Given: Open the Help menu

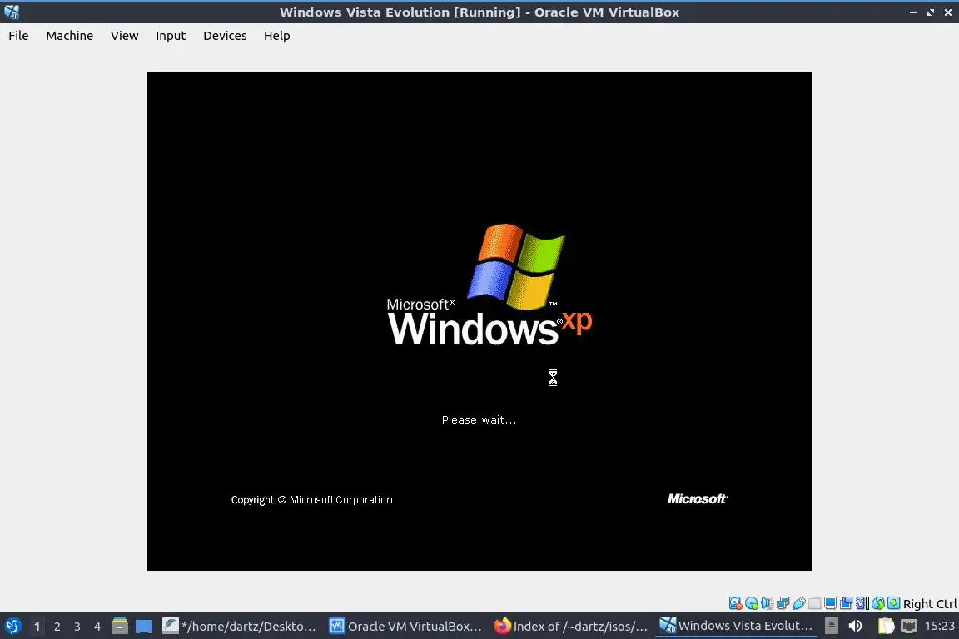Looking at the screenshot, I should pyautogui.click(x=276, y=36).
